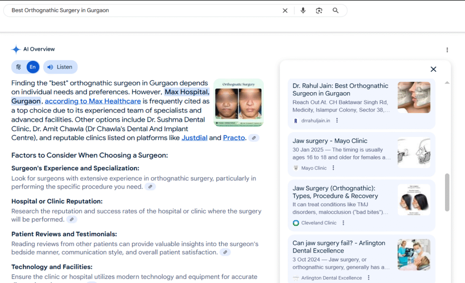
Task: Open more options for Cleveland Clinic result
Action: click(343, 223)
